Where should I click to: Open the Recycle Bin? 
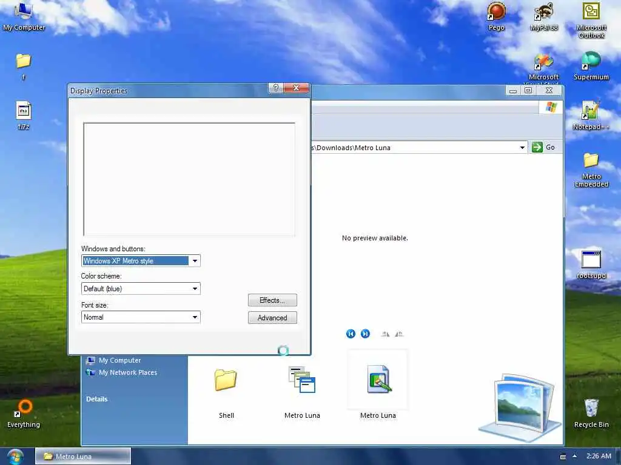[591, 413]
